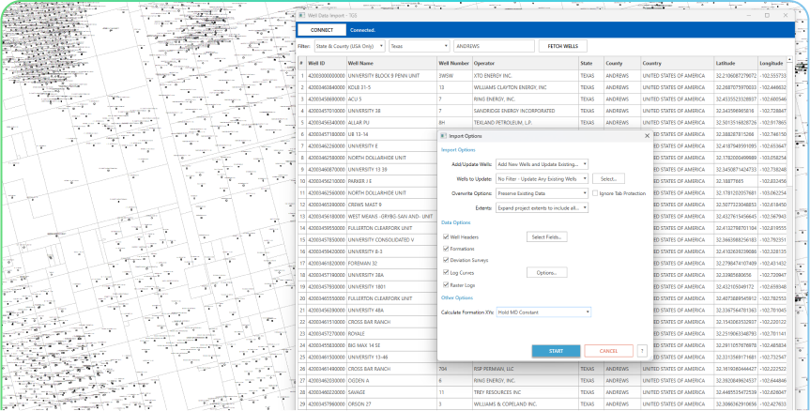The height and width of the screenshot is (411, 810).
Task: Open the Texas state dropdown
Action: click(420, 46)
